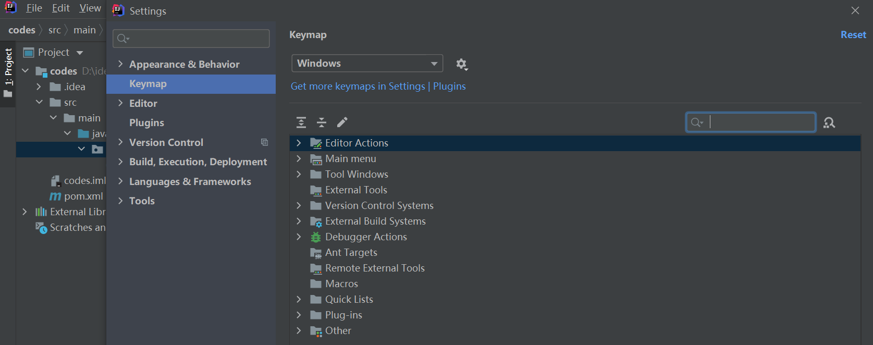
Task: Expand the Editor Actions group
Action: coord(299,143)
